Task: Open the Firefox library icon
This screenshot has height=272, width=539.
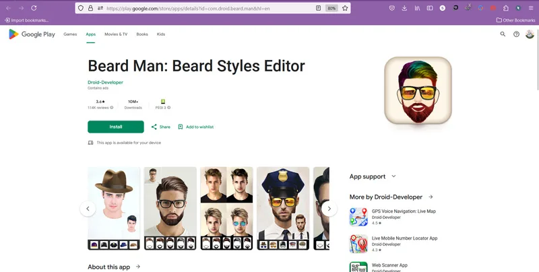Action: [x=417, y=8]
